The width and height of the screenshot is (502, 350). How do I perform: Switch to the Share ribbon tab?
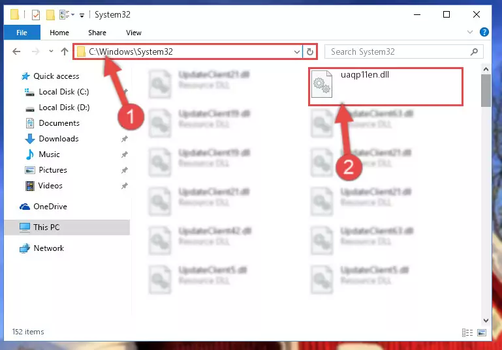pos(97,33)
